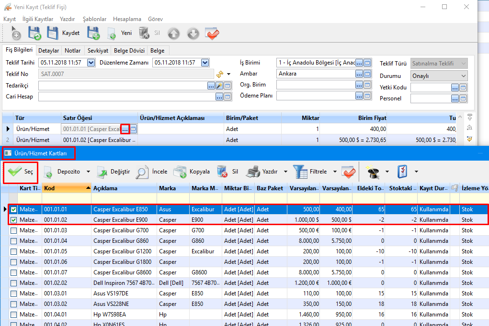Click the Seç green checkmark button
489x326 pixels.
(21, 172)
